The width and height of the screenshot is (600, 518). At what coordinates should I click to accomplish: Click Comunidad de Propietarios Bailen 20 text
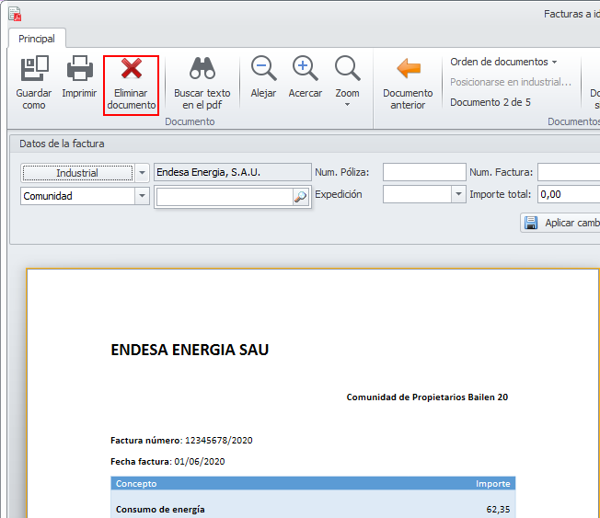(x=427, y=397)
